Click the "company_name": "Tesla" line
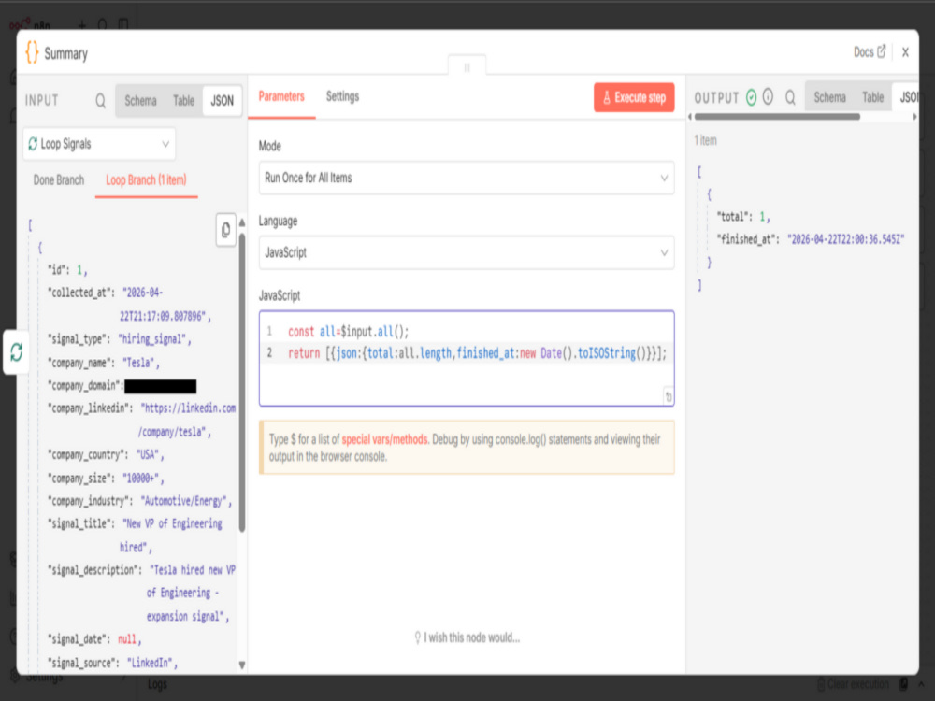Viewport: 935px width, 701px height. (104, 363)
